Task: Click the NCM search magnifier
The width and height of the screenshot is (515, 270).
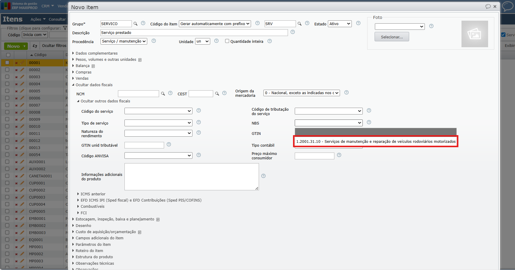Action: point(163,94)
